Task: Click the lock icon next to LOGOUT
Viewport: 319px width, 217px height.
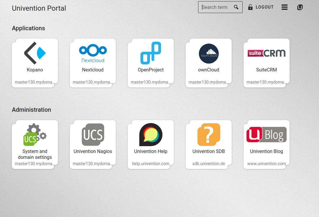Action: click(x=250, y=7)
